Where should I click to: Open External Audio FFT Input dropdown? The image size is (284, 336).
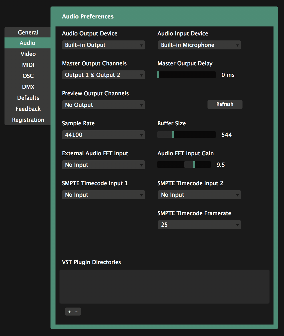pos(103,165)
